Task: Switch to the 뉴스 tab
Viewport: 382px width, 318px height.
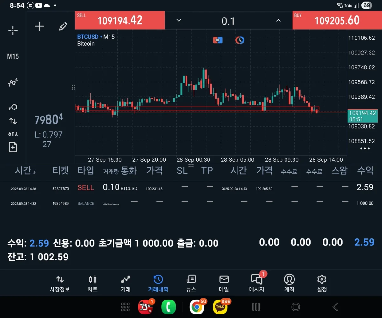Action: 191,283
